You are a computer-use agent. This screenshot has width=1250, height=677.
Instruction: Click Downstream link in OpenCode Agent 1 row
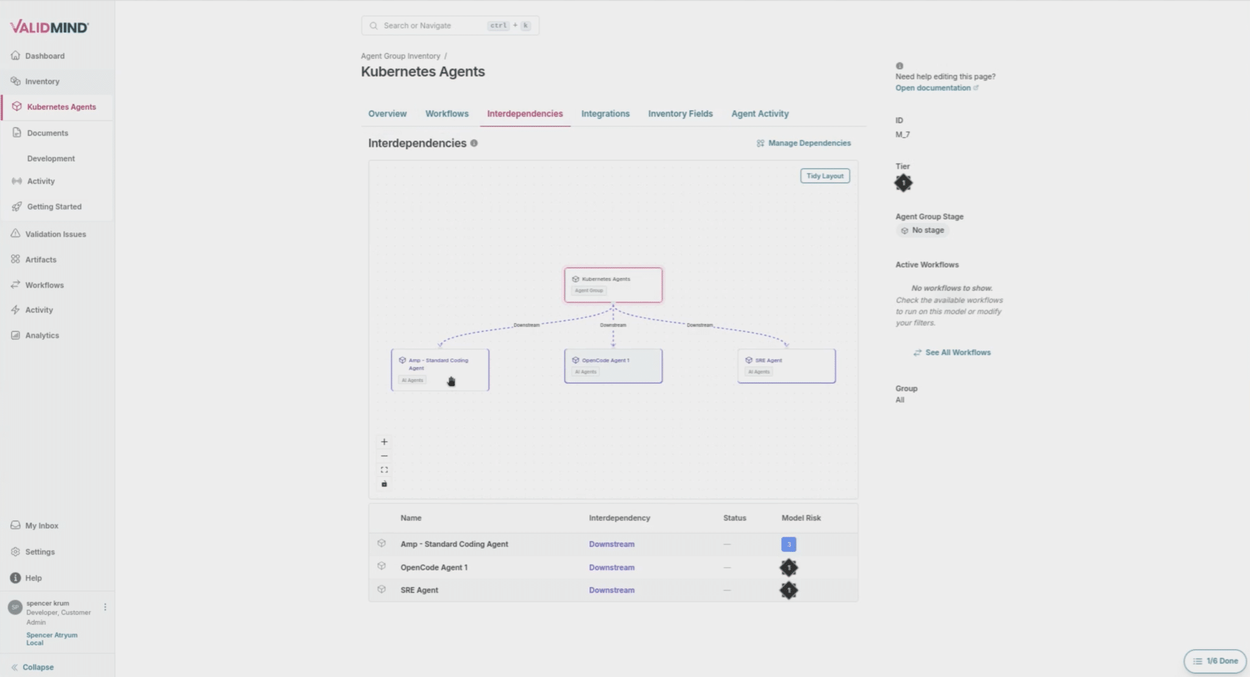[611, 567]
